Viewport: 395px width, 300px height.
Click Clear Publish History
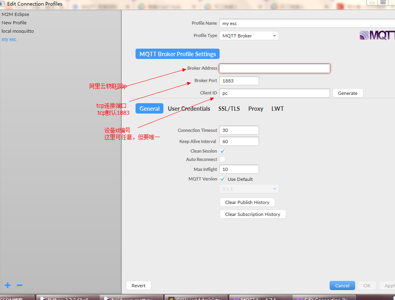[247, 202]
